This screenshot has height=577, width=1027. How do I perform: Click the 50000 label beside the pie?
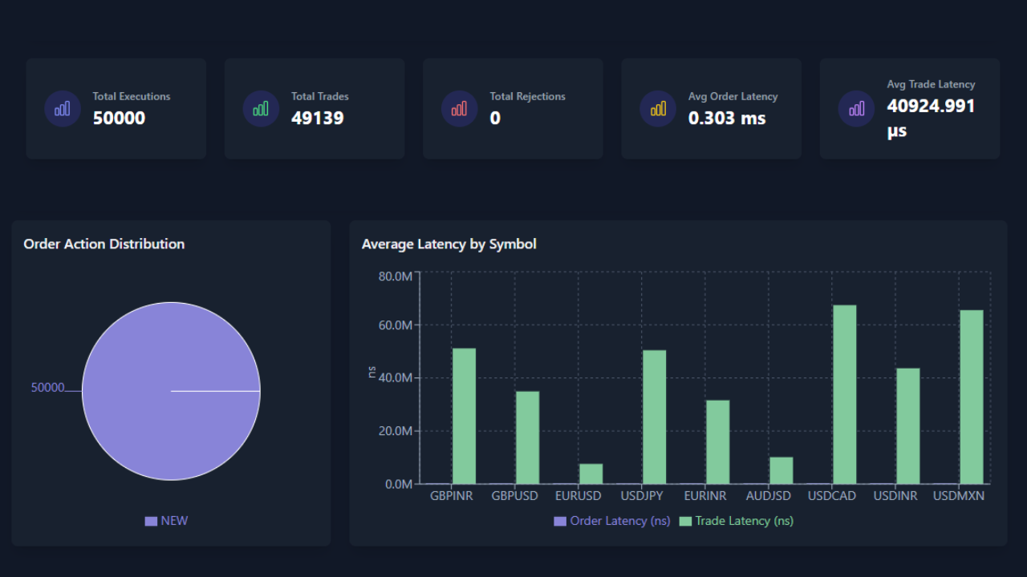pos(47,388)
